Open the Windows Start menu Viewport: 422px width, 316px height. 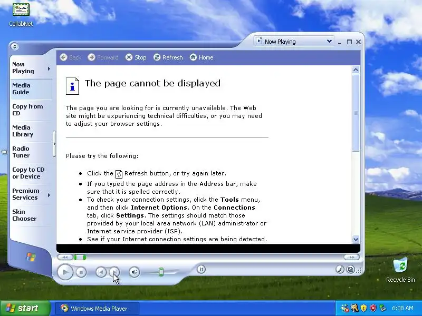tap(25, 308)
